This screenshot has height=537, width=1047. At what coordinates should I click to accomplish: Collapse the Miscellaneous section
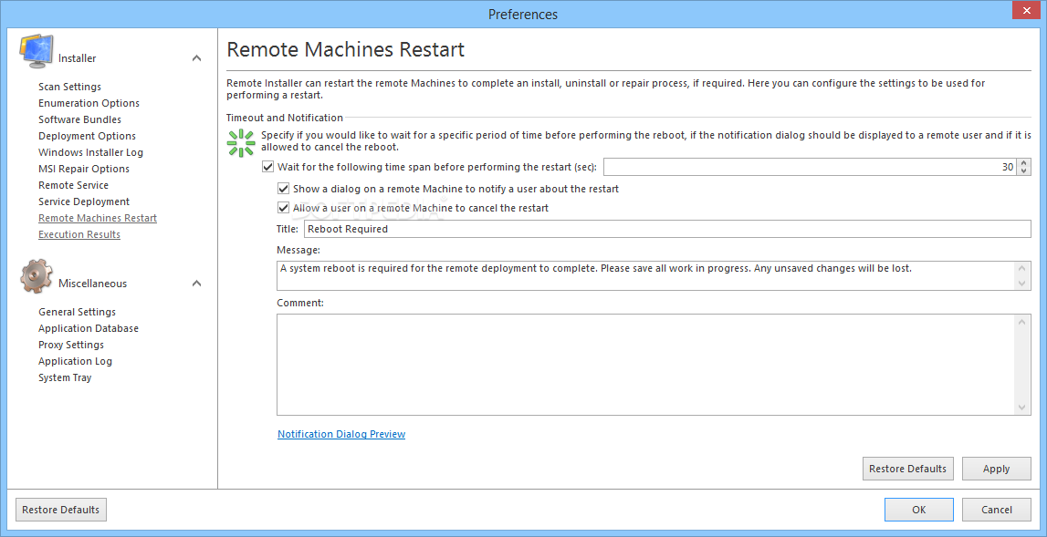pyautogui.click(x=196, y=284)
